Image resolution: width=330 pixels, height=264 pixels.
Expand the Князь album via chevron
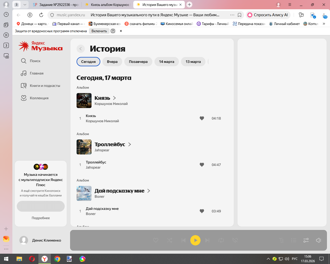114,98
